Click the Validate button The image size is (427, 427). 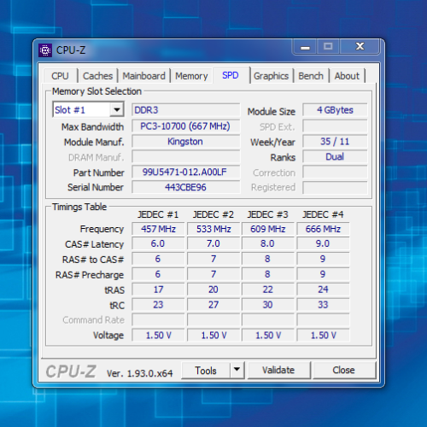[278, 370]
